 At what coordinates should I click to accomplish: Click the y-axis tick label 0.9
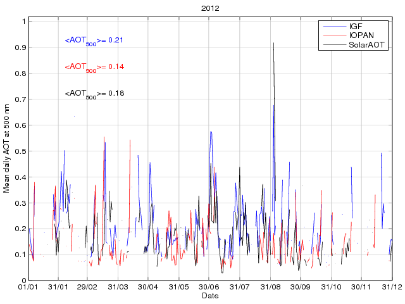(21, 47)
